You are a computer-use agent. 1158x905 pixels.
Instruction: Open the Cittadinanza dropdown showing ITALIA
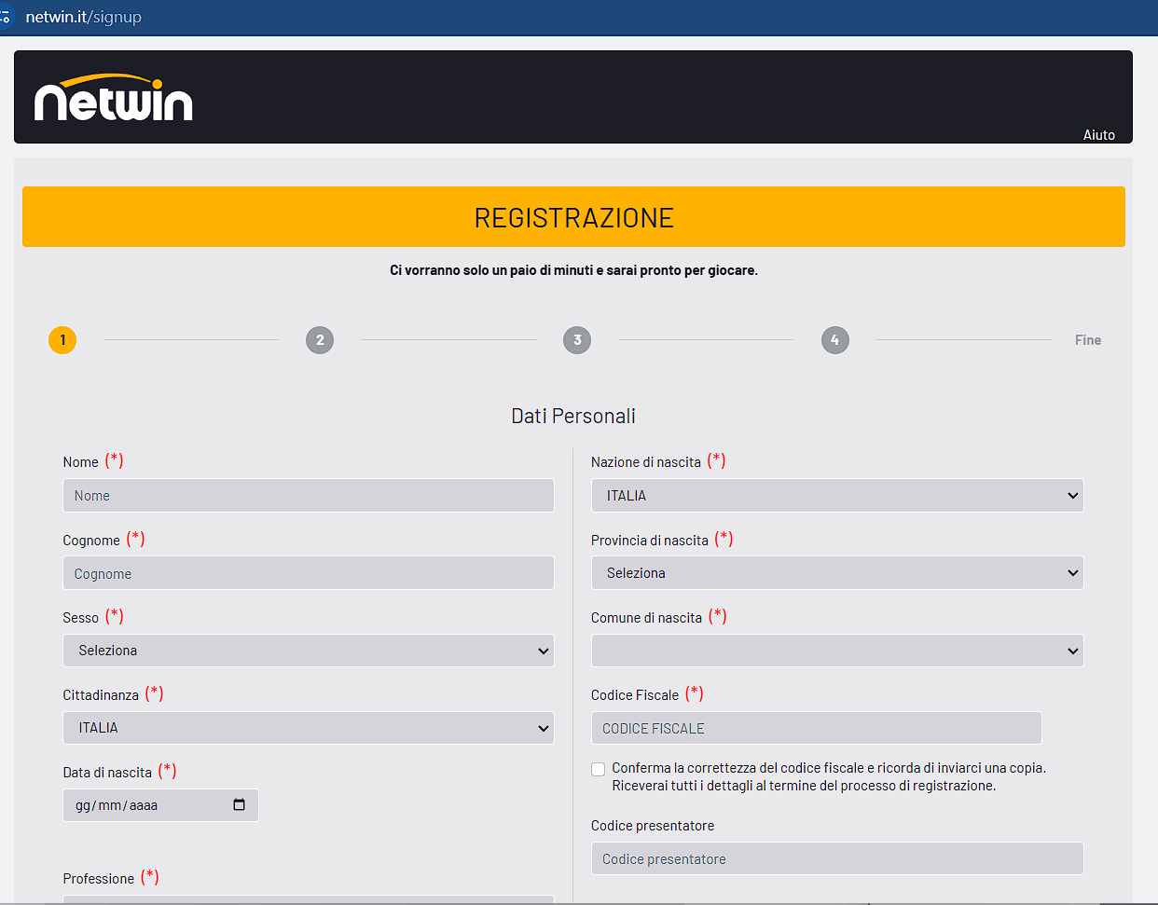[x=309, y=728]
